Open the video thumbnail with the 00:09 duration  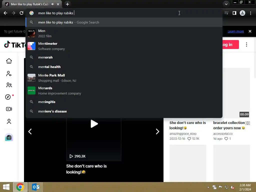(x=236, y=93)
